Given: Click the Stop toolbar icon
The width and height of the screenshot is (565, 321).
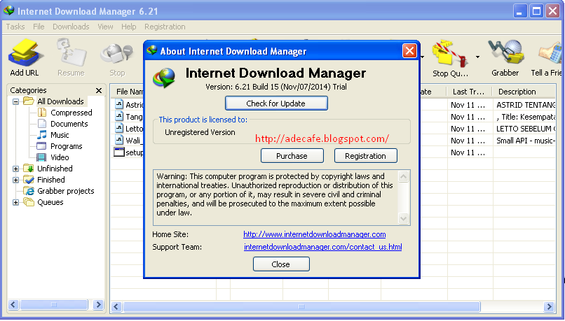Looking at the screenshot, I should [117, 54].
